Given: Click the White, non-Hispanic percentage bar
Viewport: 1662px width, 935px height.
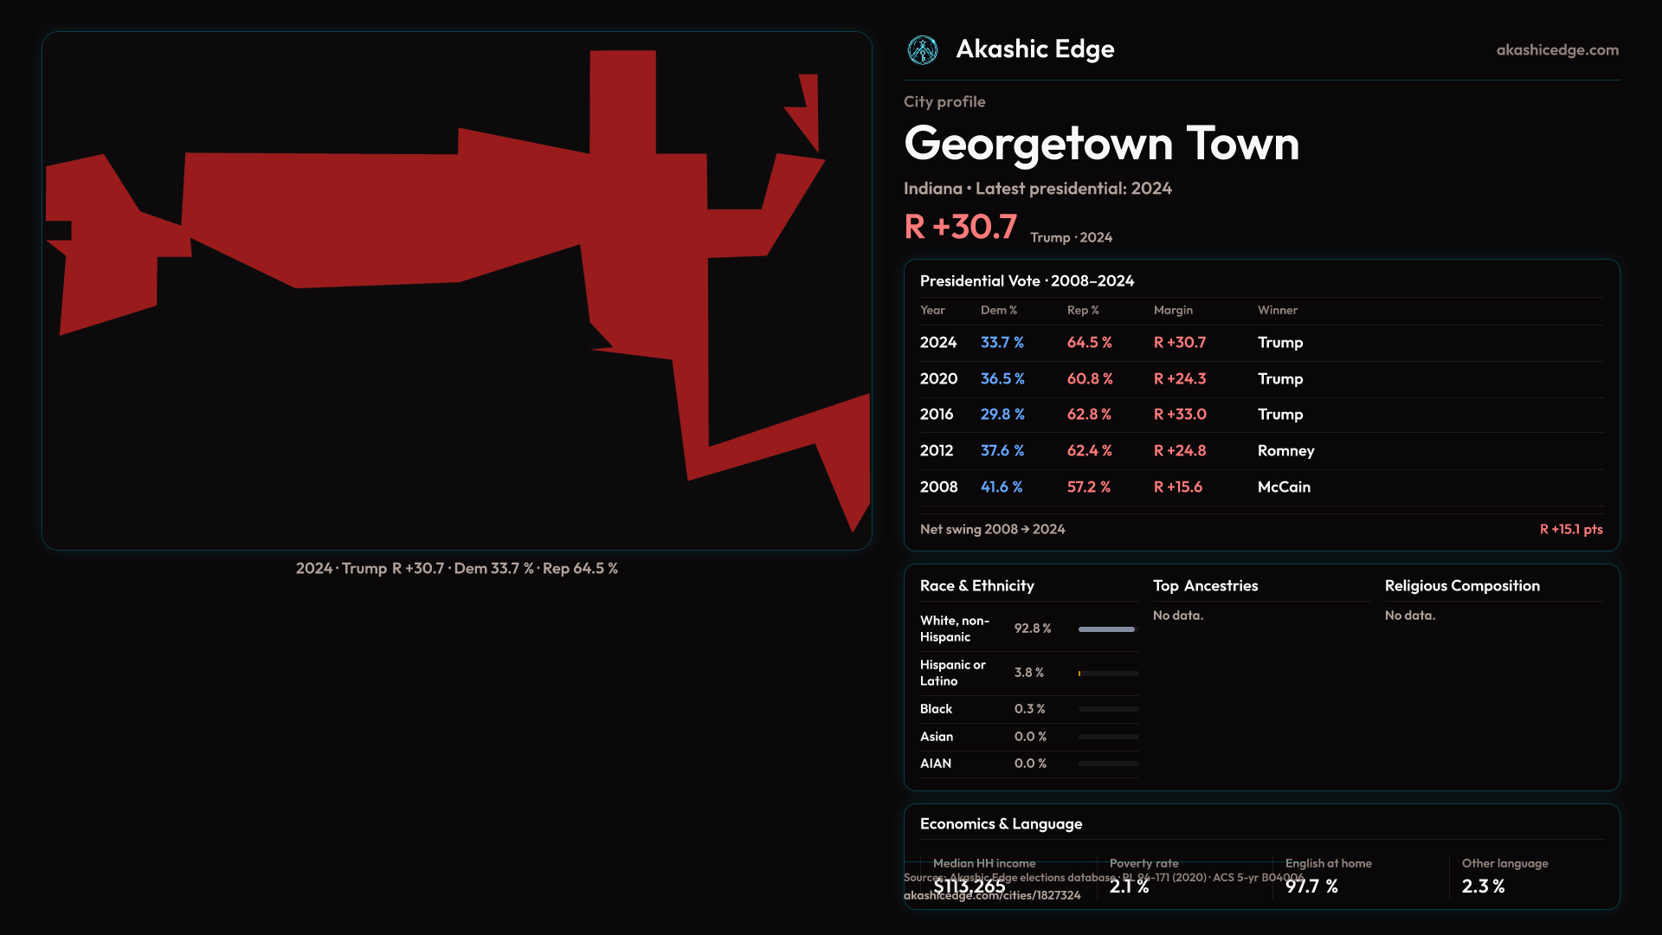Looking at the screenshot, I should coord(1107,629).
